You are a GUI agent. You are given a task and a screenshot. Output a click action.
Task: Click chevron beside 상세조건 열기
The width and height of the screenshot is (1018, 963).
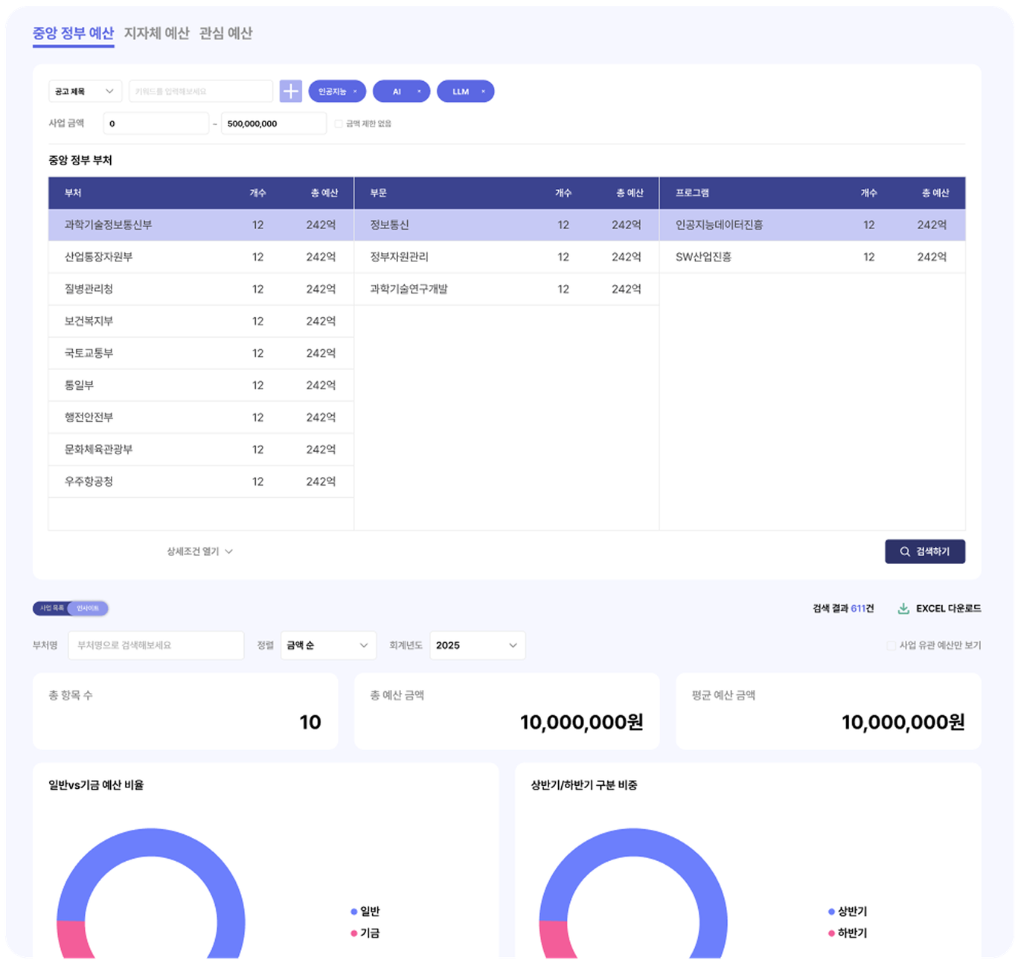228,551
